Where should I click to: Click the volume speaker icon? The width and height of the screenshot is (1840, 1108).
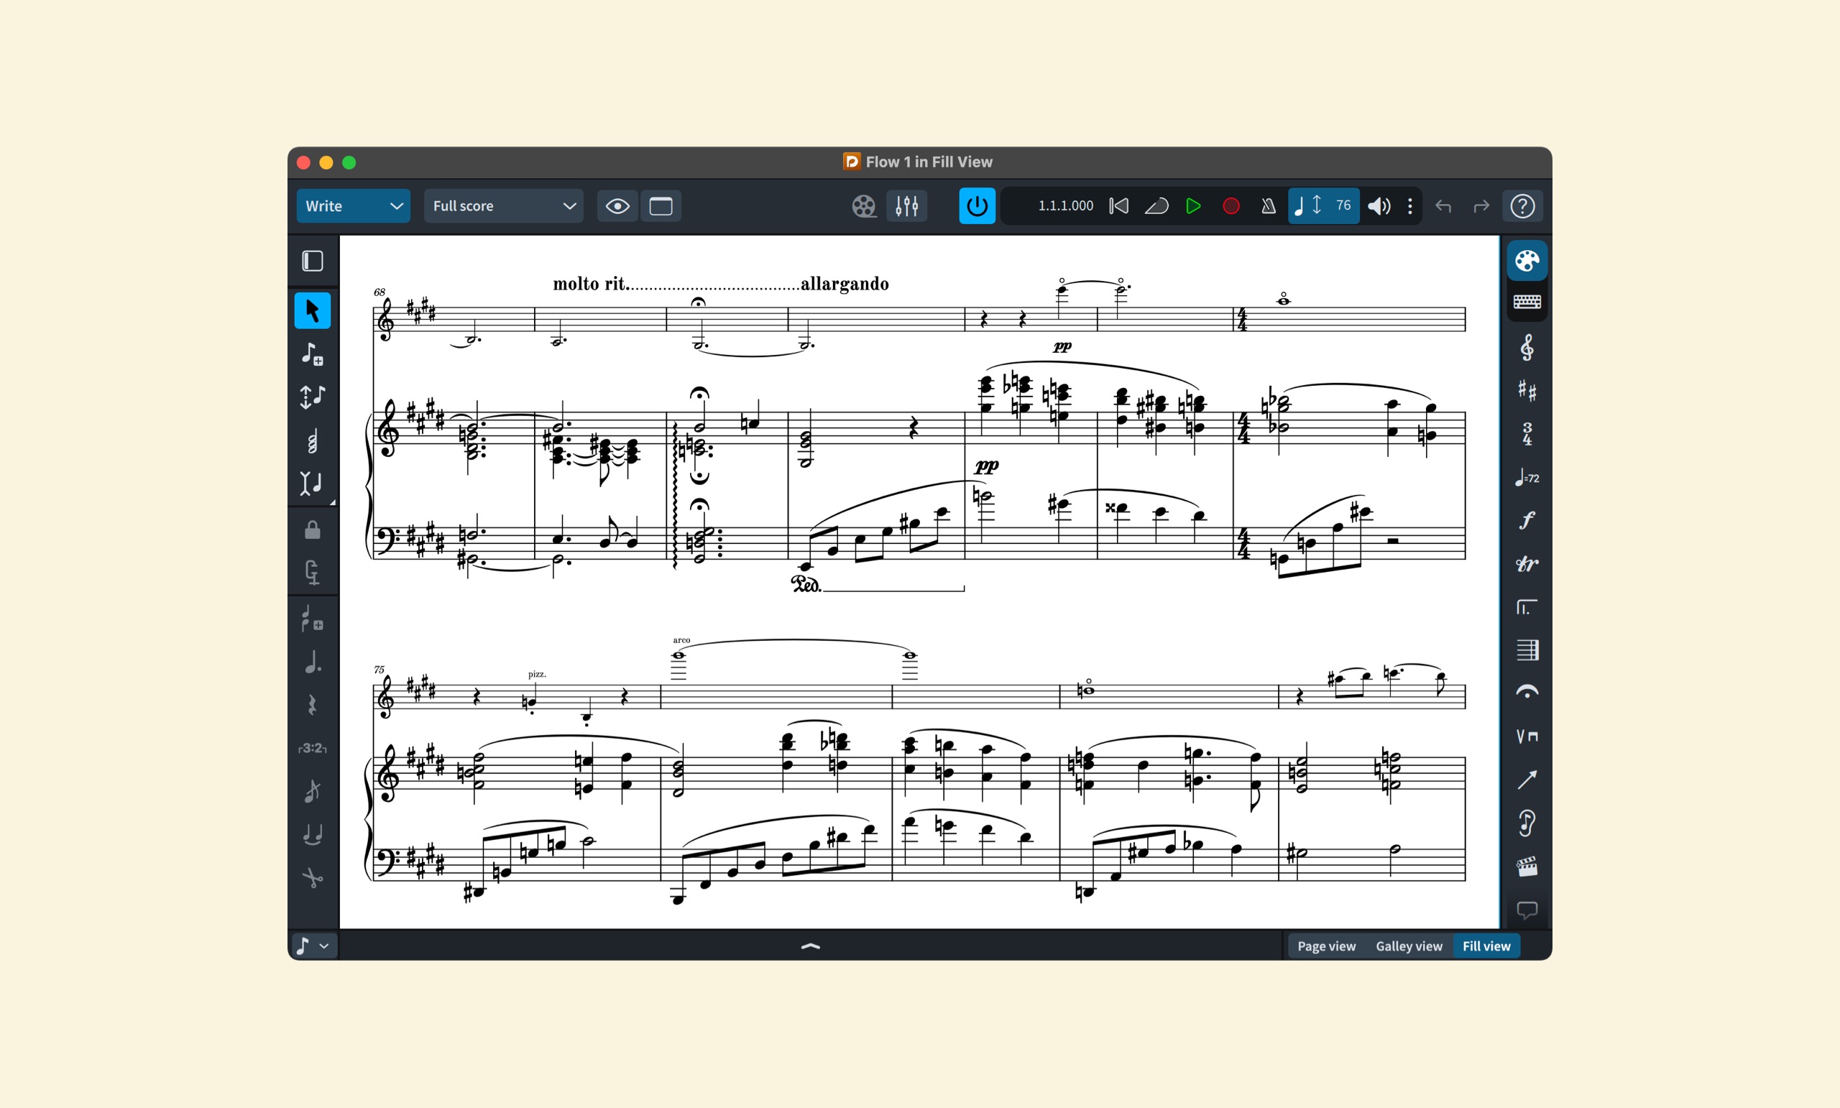click(1379, 206)
